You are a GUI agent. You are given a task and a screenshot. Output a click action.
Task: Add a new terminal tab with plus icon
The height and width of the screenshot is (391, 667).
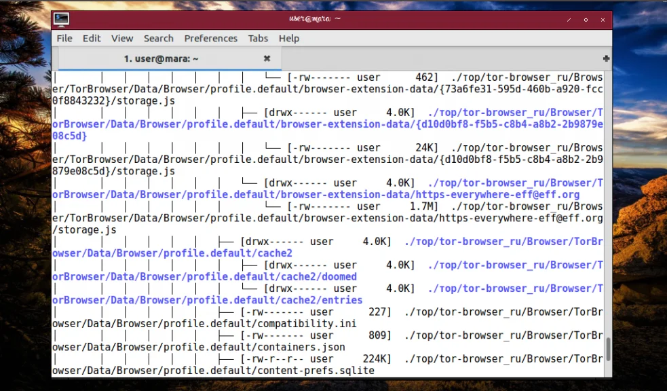point(606,58)
